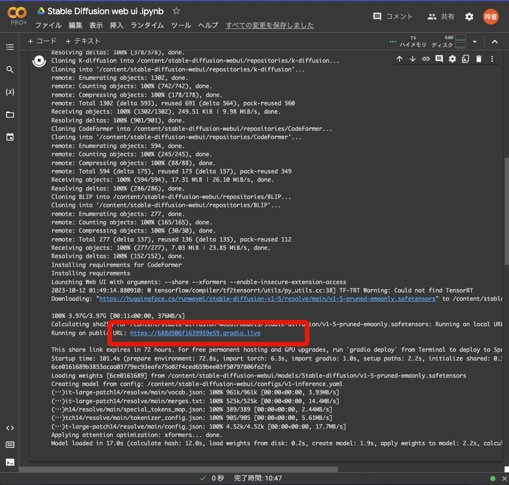
Task: Collapse the header with chevron up
Action: click(x=495, y=42)
